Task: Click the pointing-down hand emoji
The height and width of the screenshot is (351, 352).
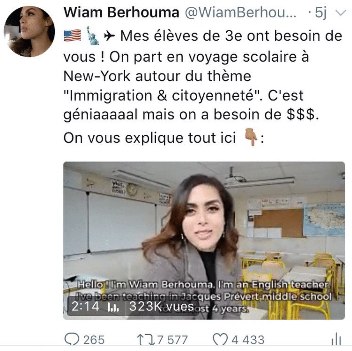Action: (251, 137)
